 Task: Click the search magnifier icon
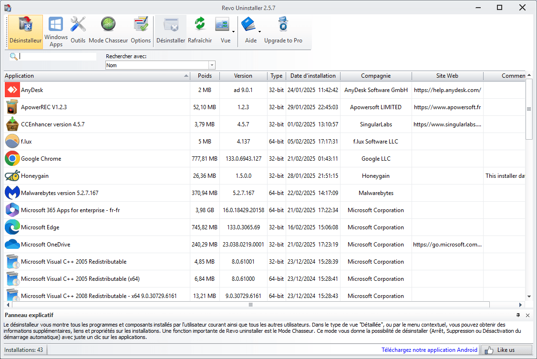pyautogui.click(x=13, y=56)
